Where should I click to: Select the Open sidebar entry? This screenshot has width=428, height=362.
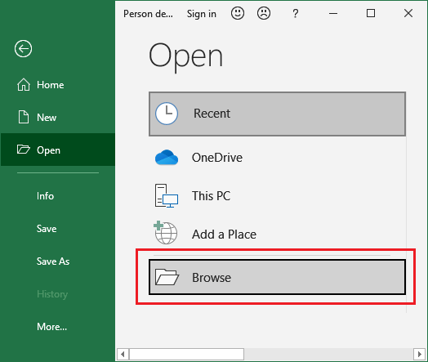pyautogui.click(x=58, y=150)
